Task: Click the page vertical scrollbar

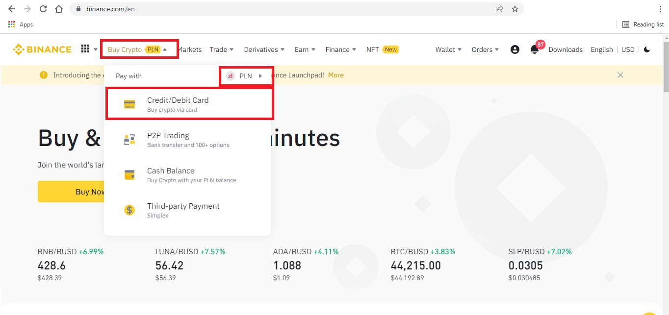Action: tap(666, 67)
